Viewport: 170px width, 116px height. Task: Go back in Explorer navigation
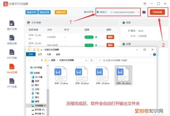(29, 60)
